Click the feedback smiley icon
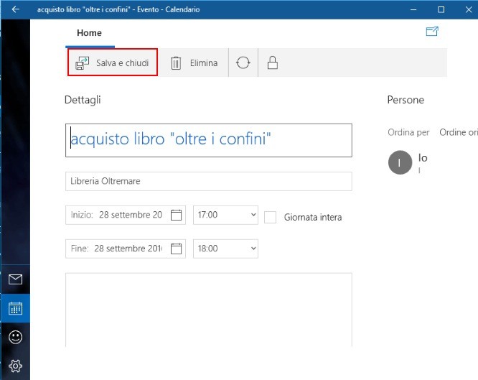Image resolution: width=478 pixels, height=380 pixels. (15, 337)
